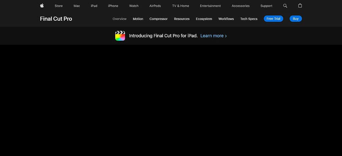
Task: Open the Mac menu
Action: click(77, 6)
